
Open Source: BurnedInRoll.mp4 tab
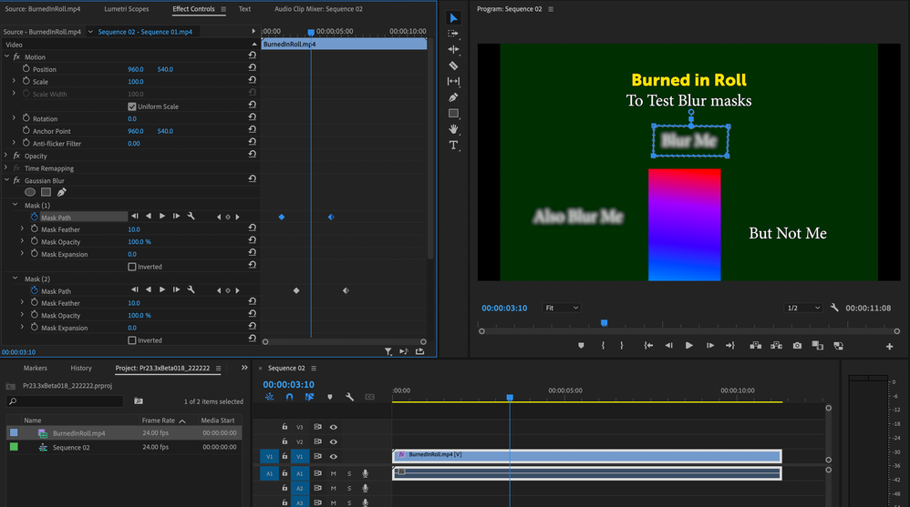pyautogui.click(x=43, y=9)
